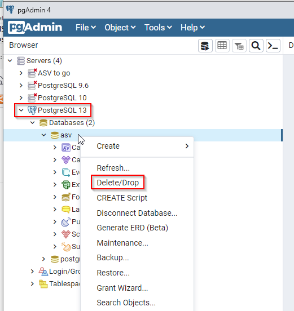
Task: Expand the Tablespaces node
Action: [x=32, y=284]
